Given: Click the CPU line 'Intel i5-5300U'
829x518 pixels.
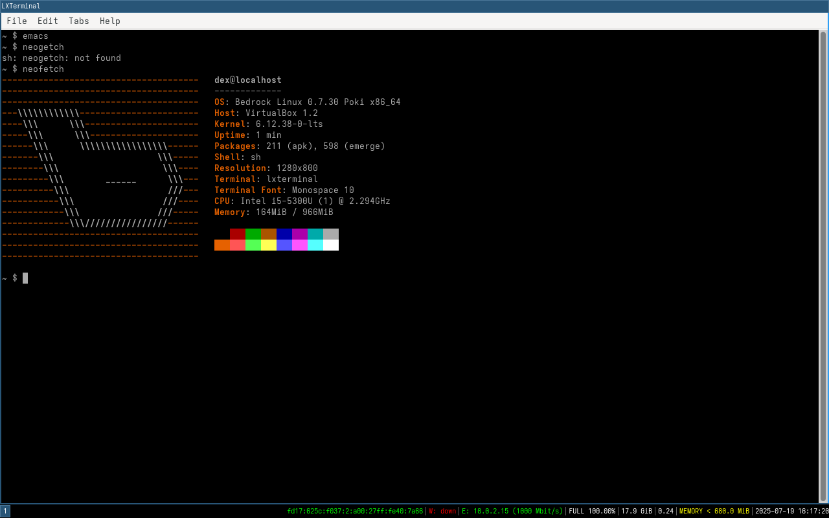Looking at the screenshot, I should [302, 201].
